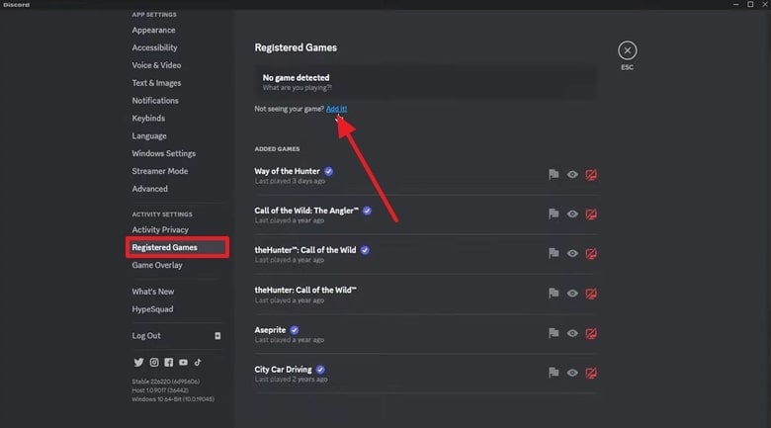Open Discord's TikTok icon
Image resolution: width=771 pixels, height=428 pixels.
tap(198, 362)
